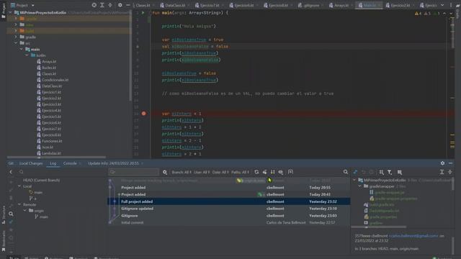Click show diff icon in commit details

click(x=355, y=172)
